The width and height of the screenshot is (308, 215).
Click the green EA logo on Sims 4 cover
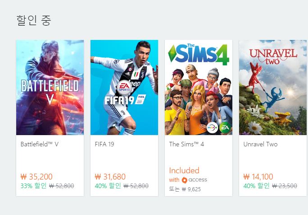[x=225, y=127]
